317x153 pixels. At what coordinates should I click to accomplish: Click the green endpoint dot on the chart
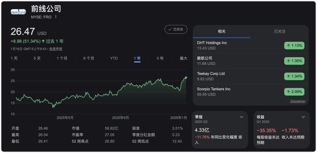(x=186, y=78)
